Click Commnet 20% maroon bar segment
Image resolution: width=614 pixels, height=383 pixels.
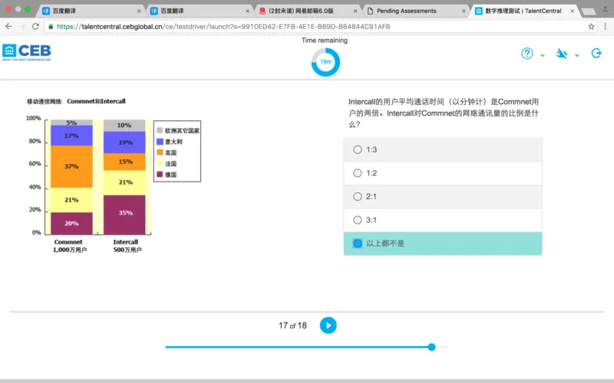71,224
